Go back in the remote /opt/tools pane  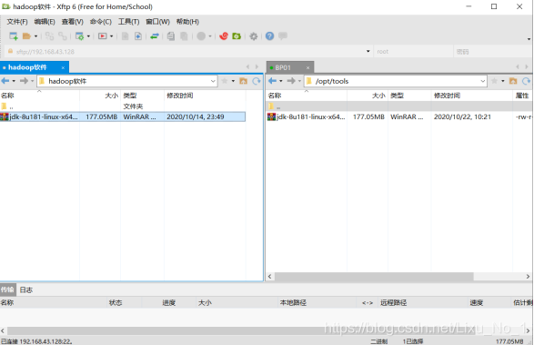pyautogui.click(x=272, y=81)
